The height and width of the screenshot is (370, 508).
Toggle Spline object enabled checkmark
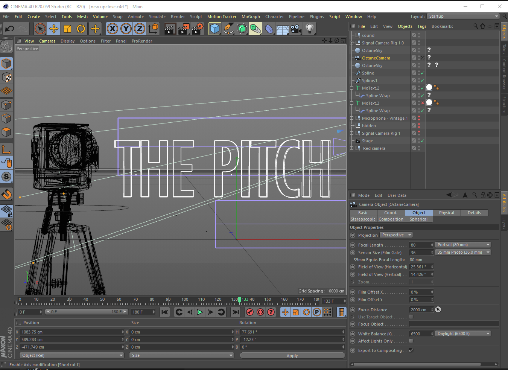[423, 73]
